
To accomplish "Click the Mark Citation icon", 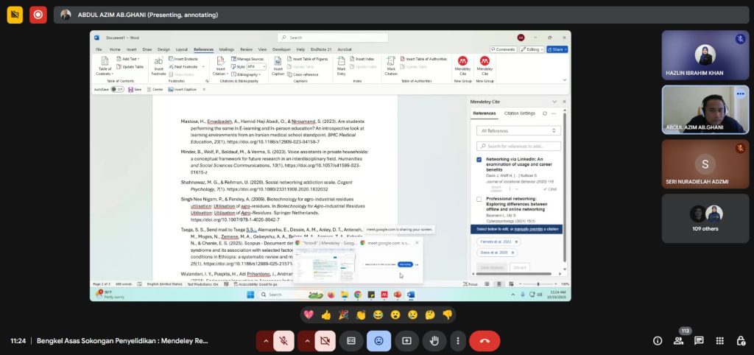I will (x=391, y=66).
